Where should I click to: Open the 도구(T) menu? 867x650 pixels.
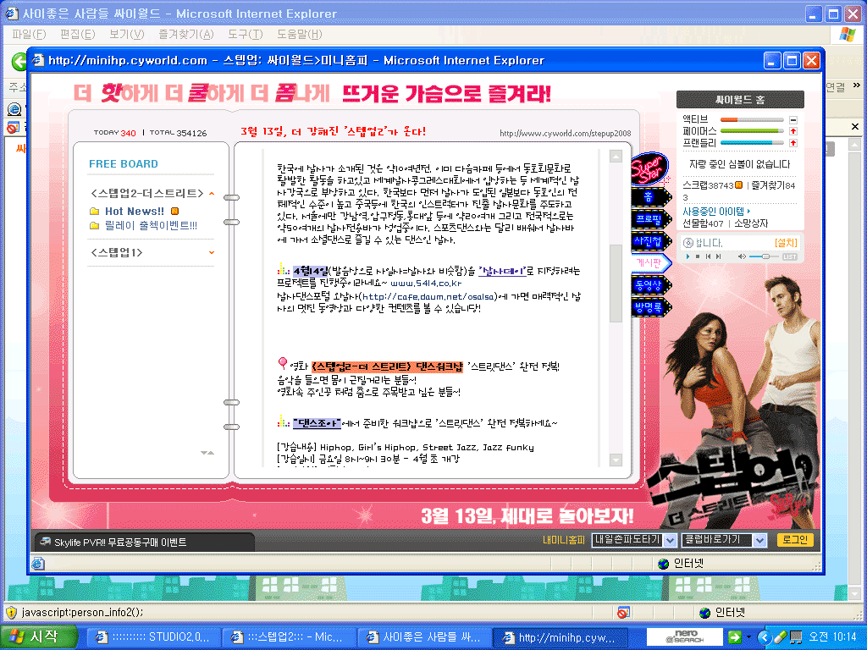(x=246, y=34)
